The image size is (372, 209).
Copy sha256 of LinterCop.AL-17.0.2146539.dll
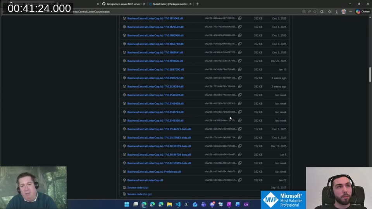coord(240,95)
